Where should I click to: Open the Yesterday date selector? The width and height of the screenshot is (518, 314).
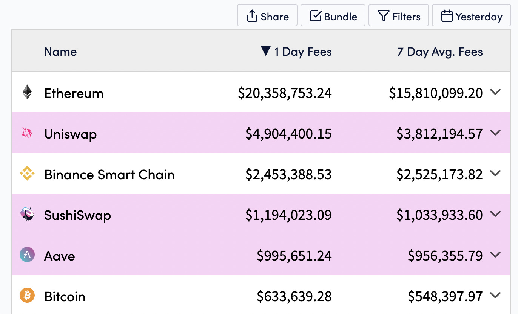pos(472,15)
